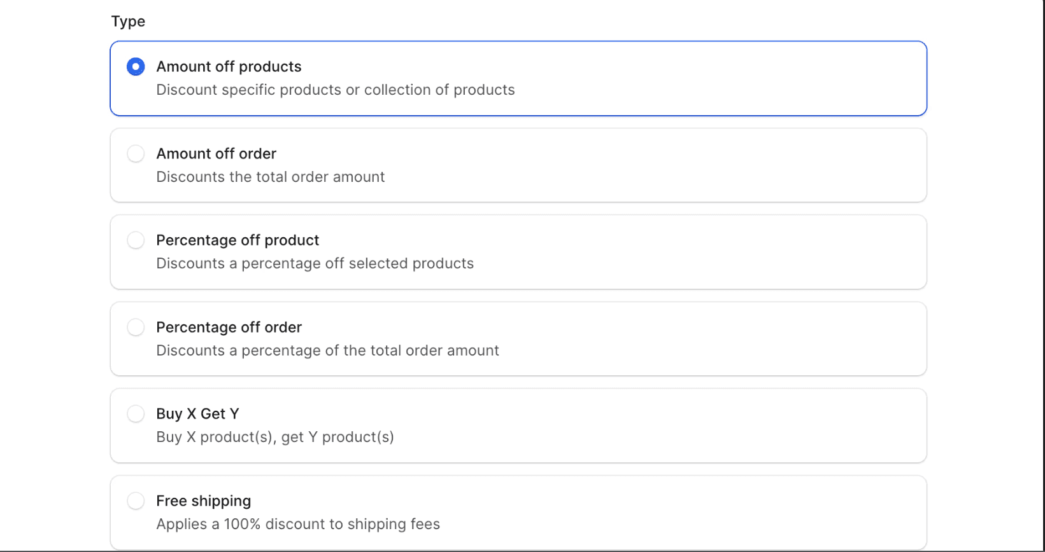Select the Amount off order radio button
This screenshot has width=1045, height=552.
(x=136, y=154)
